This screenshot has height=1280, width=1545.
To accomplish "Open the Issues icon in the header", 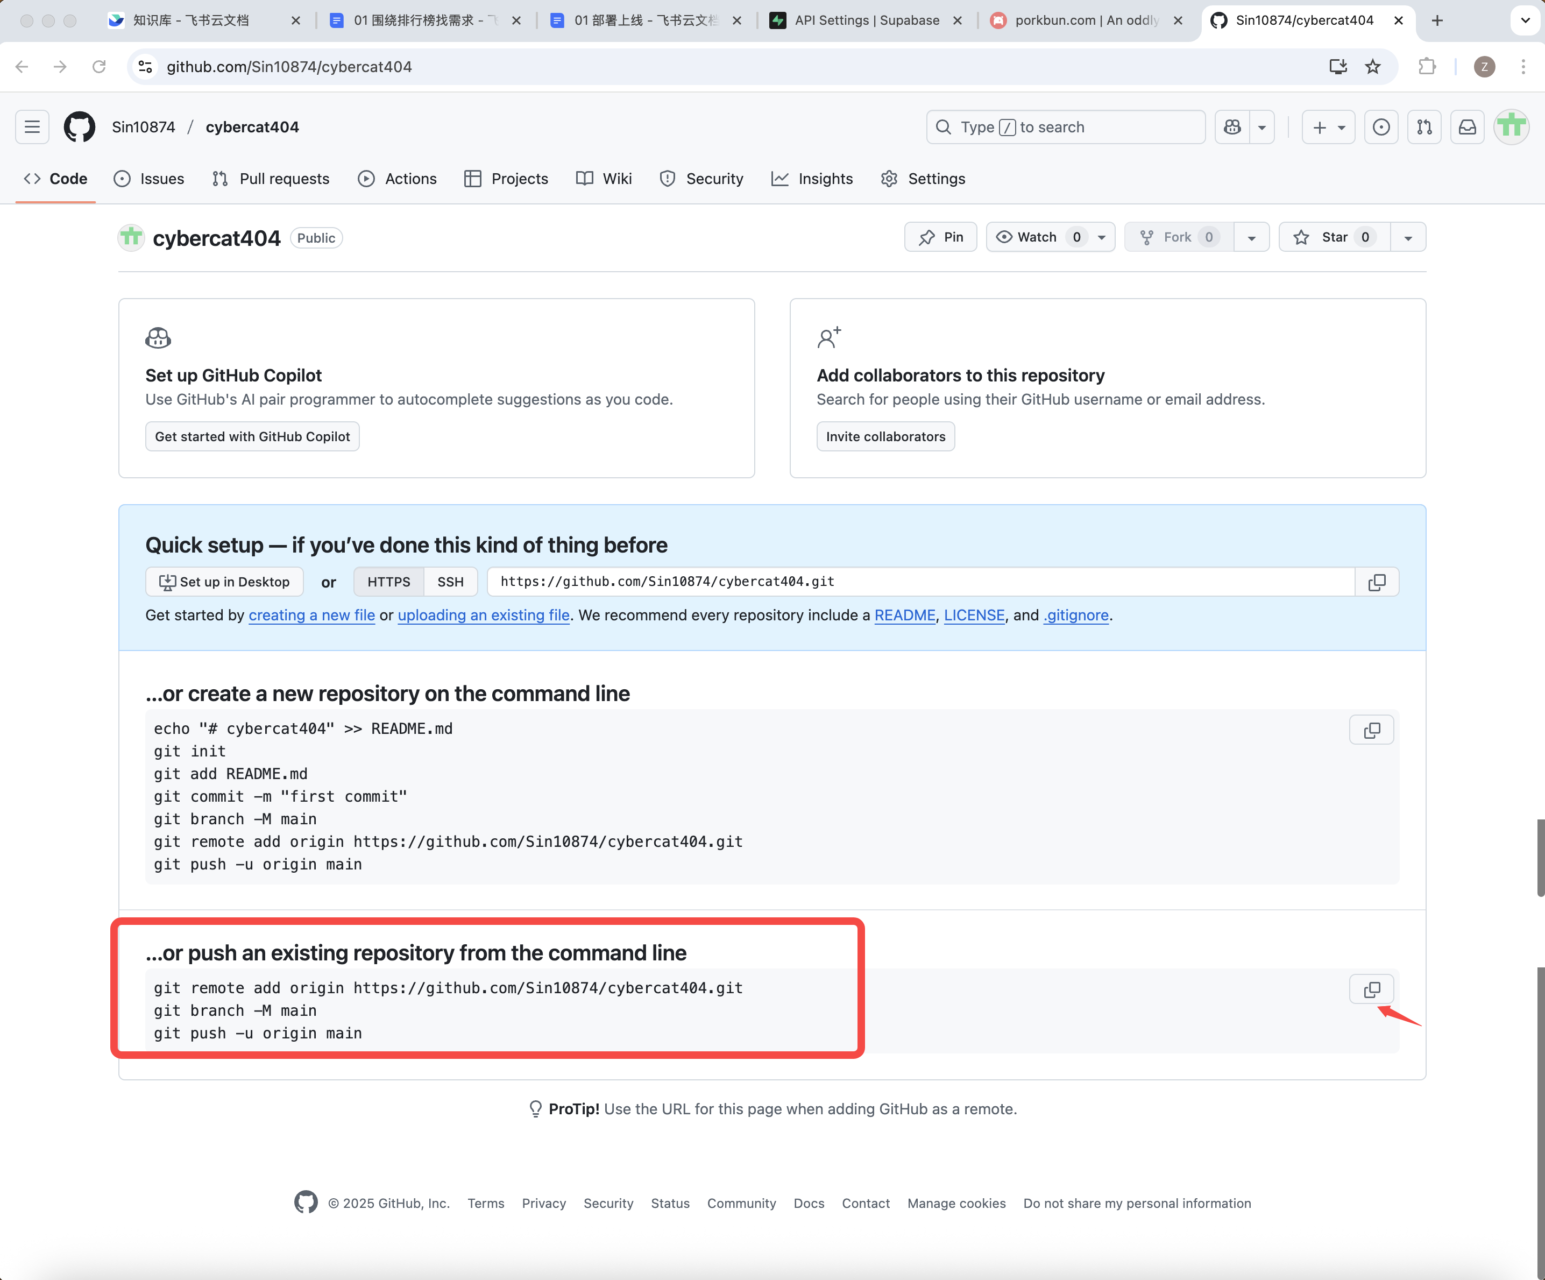I will point(1381,128).
